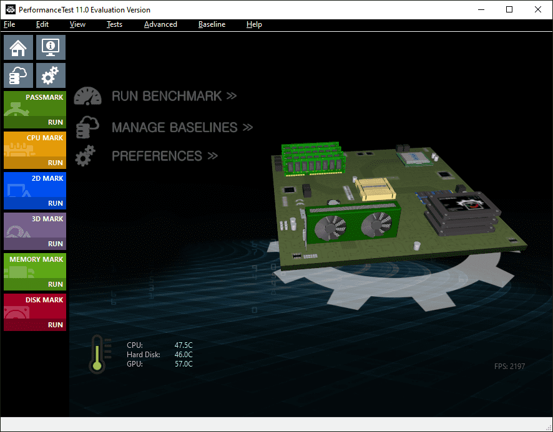The image size is (553, 432).
Task: Open the Advanced menu
Action: click(x=160, y=24)
